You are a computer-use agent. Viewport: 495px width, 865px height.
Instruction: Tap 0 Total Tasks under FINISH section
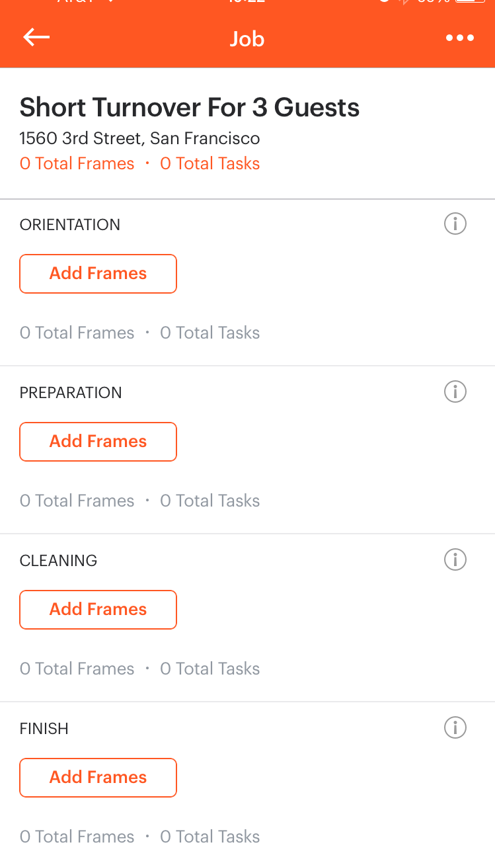pyautogui.click(x=209, y=837)
